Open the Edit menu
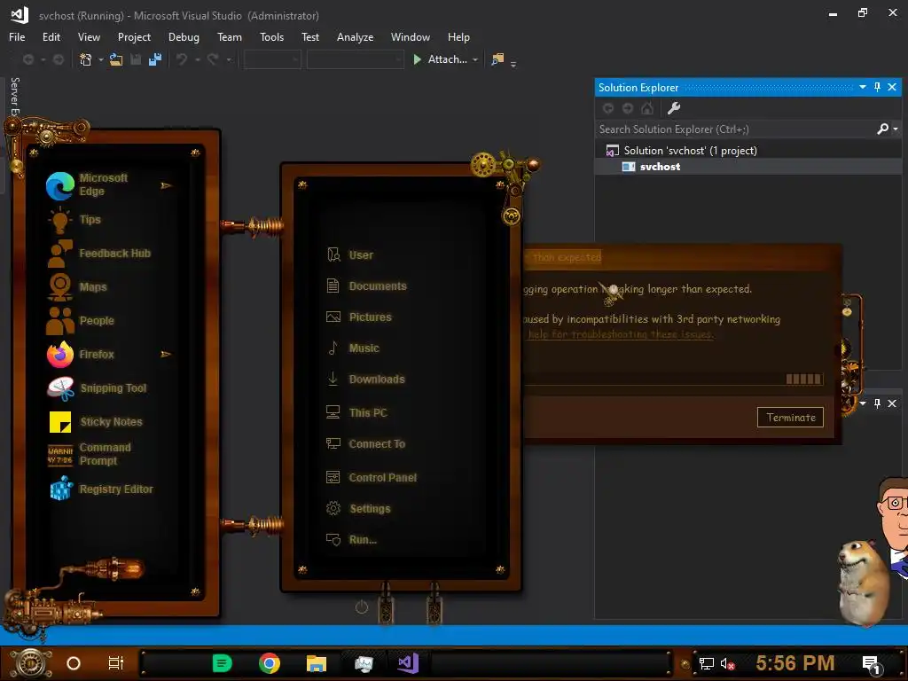 (x=51, y=37)
